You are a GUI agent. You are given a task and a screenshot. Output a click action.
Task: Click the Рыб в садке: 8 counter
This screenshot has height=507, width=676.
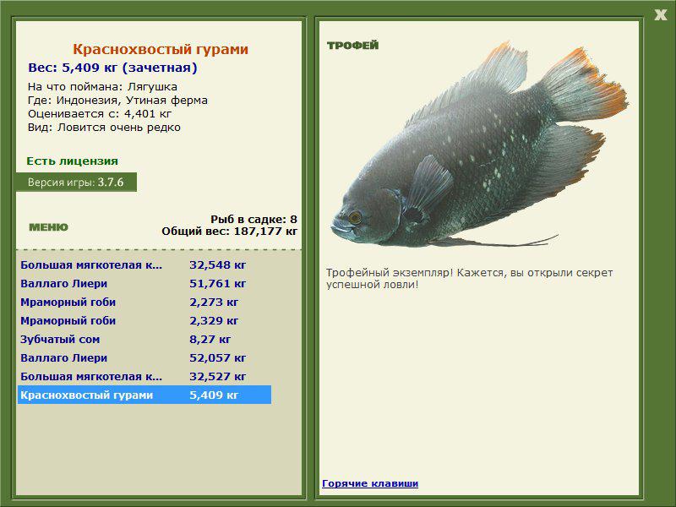254,219
